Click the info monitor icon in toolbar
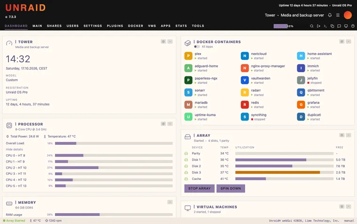Viewport: 357px width, 224px height. pos(346,26)
